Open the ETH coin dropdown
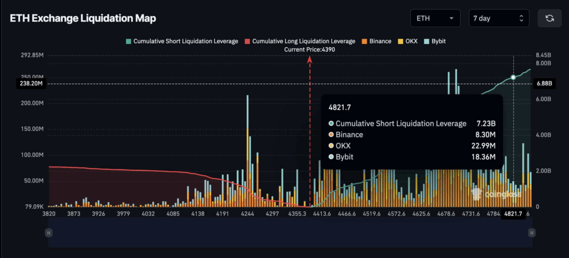The image size is (569, 258). (x=435, y=18)
